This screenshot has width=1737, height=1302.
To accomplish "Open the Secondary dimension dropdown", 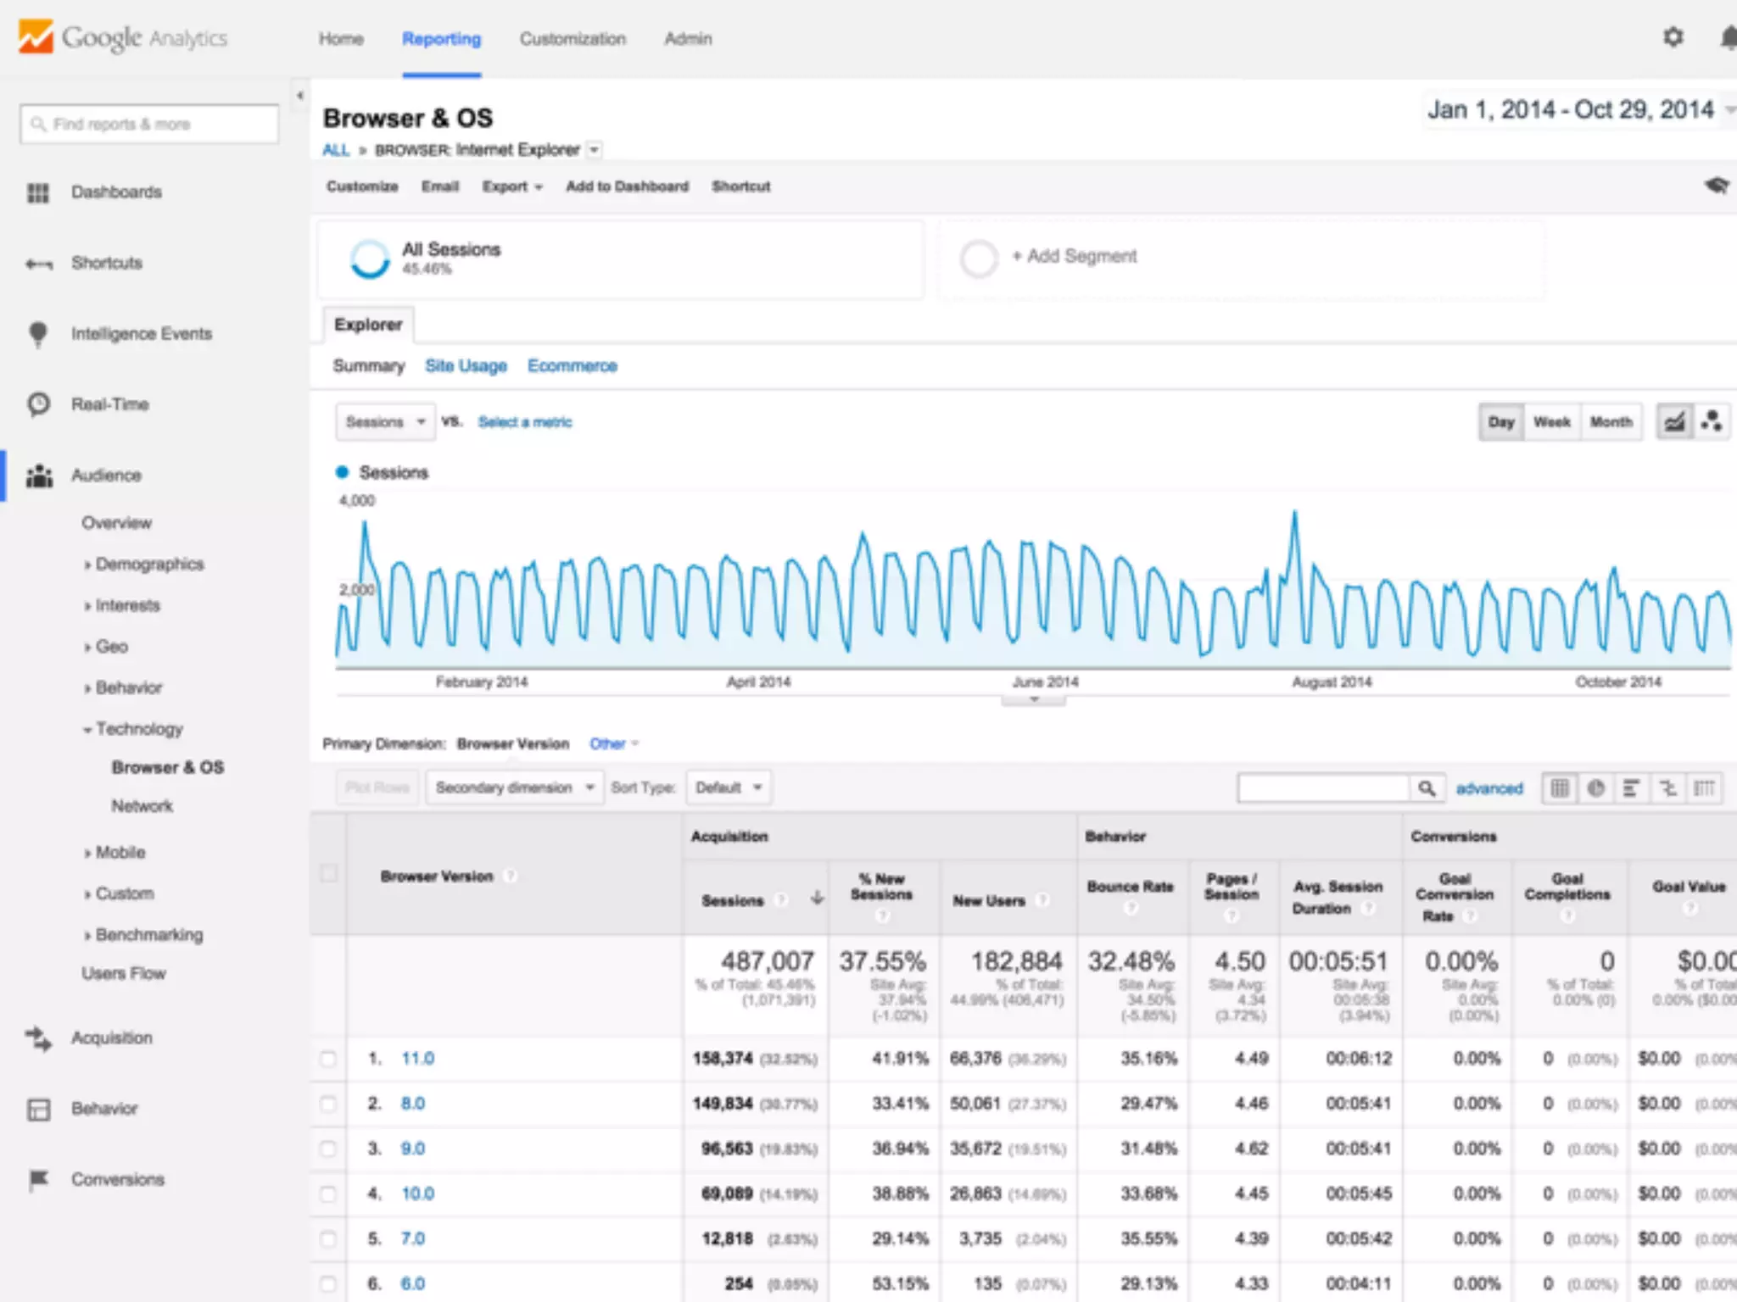I will (x=514, y=787).
